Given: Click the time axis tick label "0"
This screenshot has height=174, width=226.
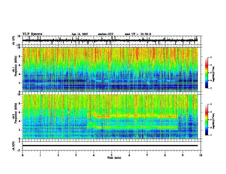Looking at the screenshot, I should (x=23, y=155).
